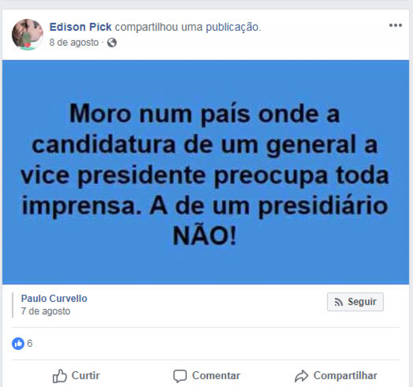Open the three-dot post options menu
This screenshot has height=387, width=413.
(395, 25)
